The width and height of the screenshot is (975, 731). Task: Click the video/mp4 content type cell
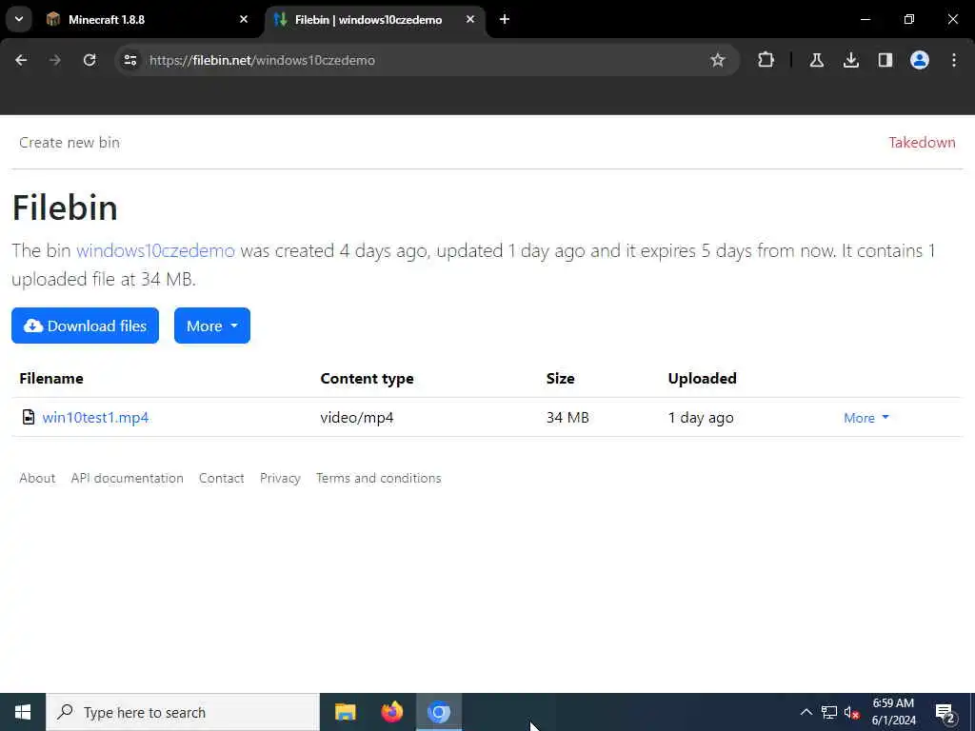(357, 417)
